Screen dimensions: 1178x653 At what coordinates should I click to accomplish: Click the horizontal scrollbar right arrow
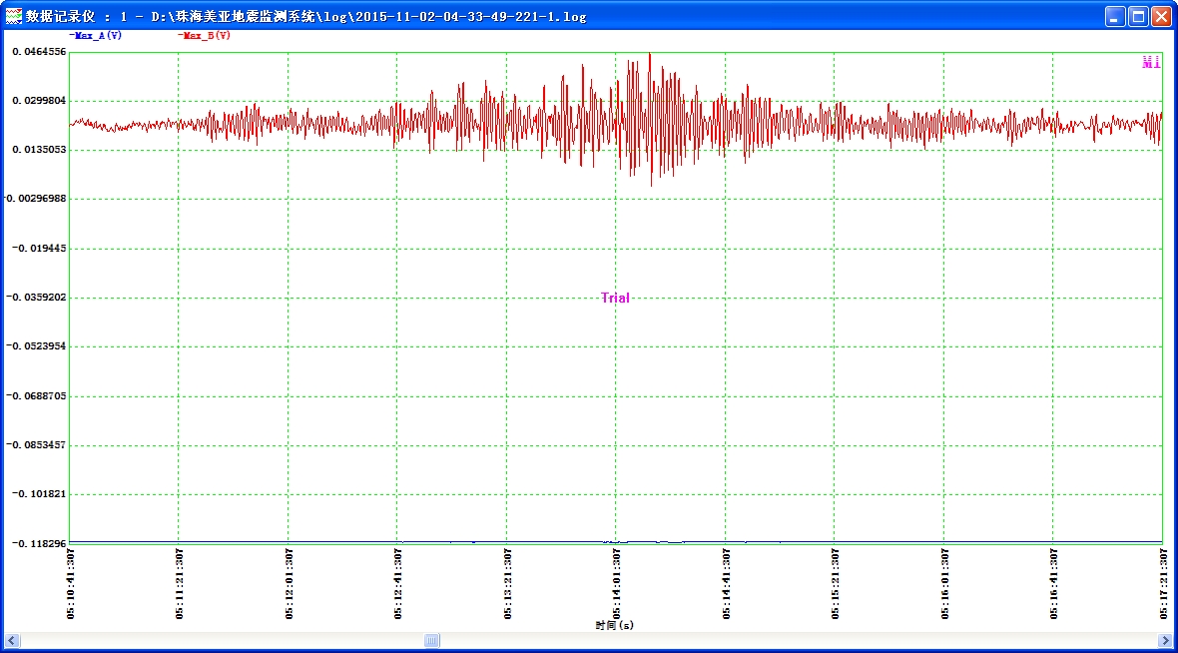1165,640
